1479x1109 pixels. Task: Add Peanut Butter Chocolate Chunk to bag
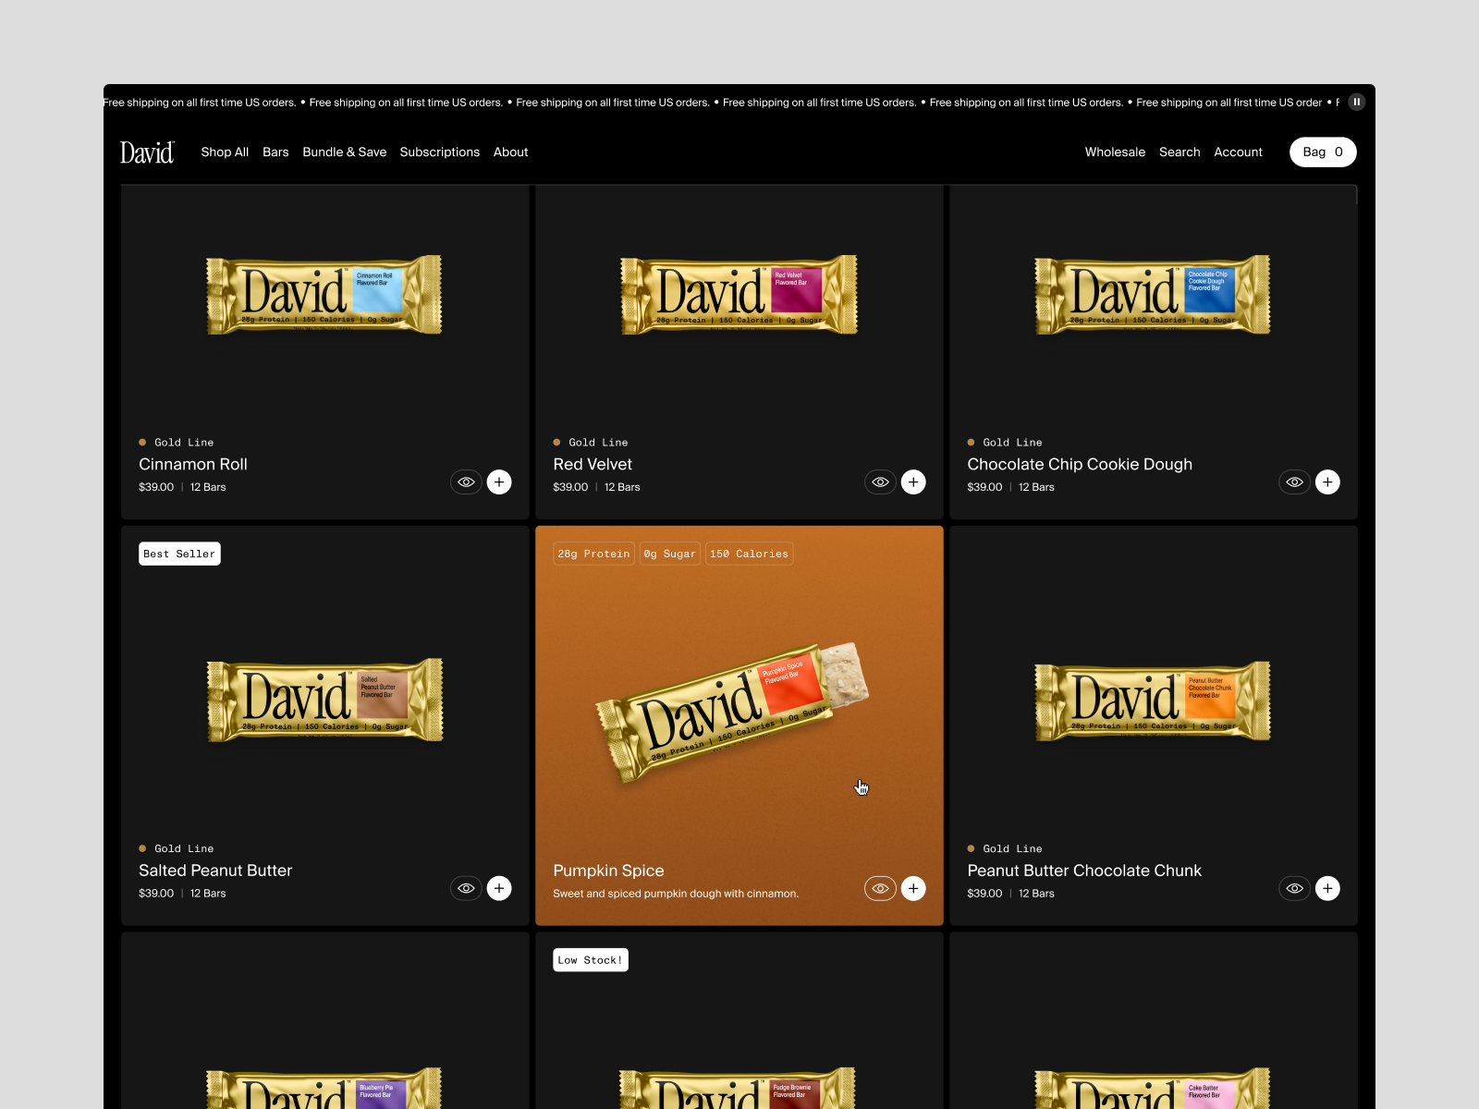[x=1327, y=888]
